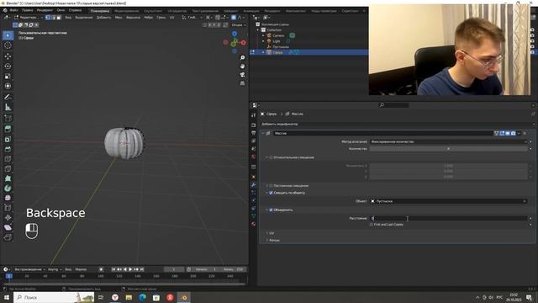Play the animation forward
This screenshot has width=538, height=303.
(x=130, y=269)
